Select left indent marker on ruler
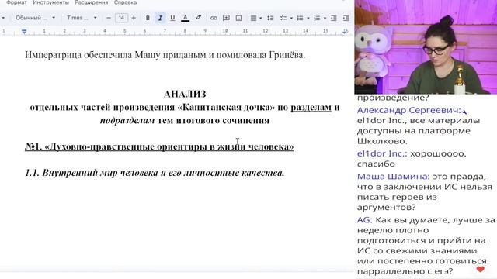The width and height of the screenshot is (497, 279). (x=24, y=31)
